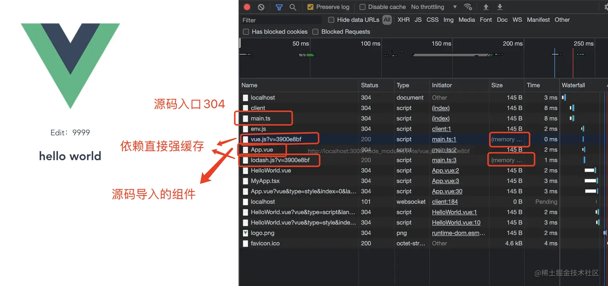The width and height of the screenshot is (608, 286).
Task: Select lodash.js?v=3900e8bf request
Action: click(x=280, y=160)
